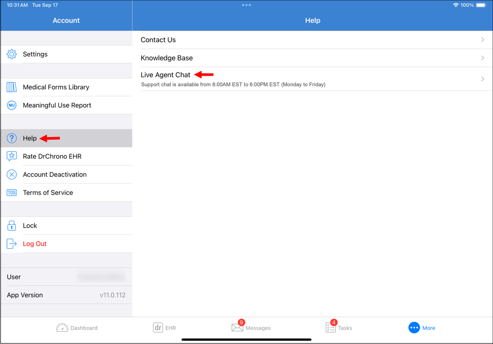Start Live Agent Chat

pos(312,79)
